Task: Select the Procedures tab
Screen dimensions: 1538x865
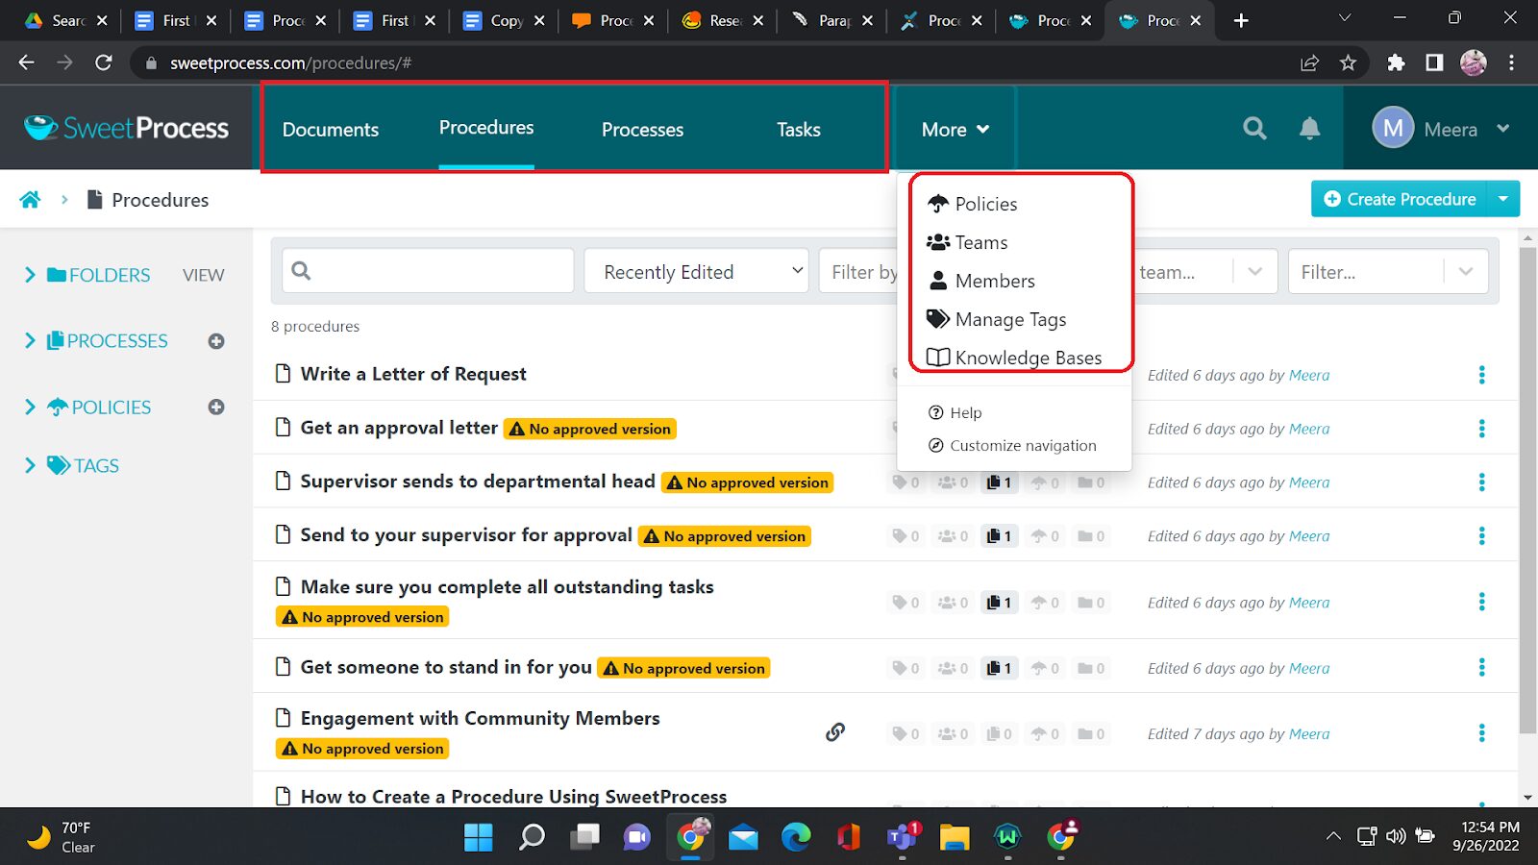Action: pyautogui.click(x=486, y=128)
